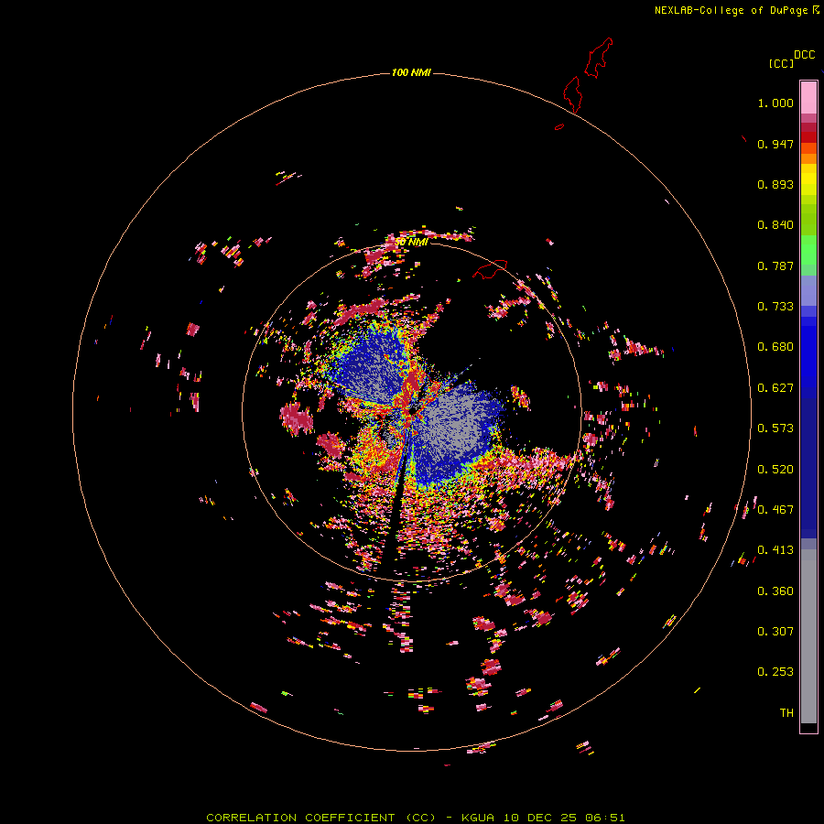The height and width of the screenshot is (824, 824).
Task: Click the [CC] legend heading
Action: [781, 63]
